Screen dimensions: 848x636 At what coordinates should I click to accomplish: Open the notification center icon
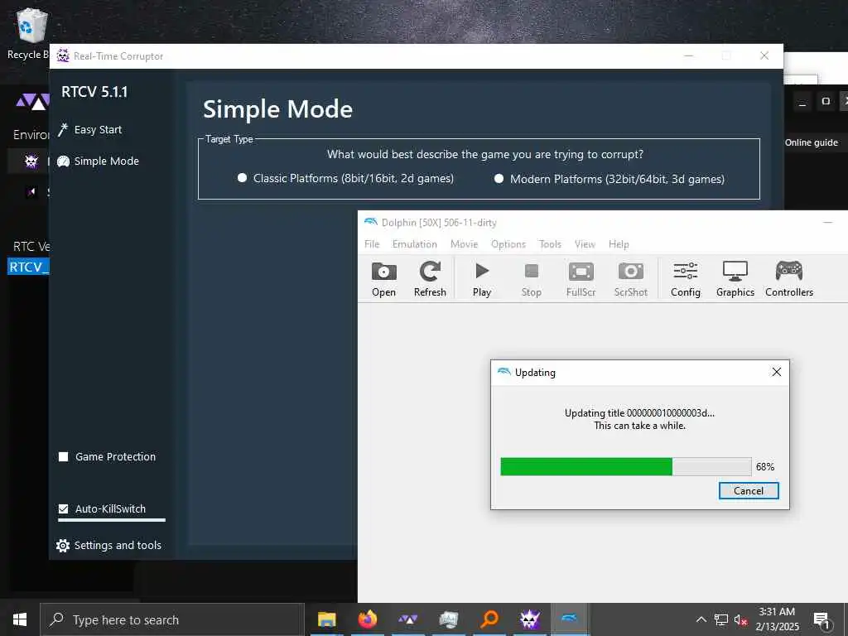click(821, 619)
